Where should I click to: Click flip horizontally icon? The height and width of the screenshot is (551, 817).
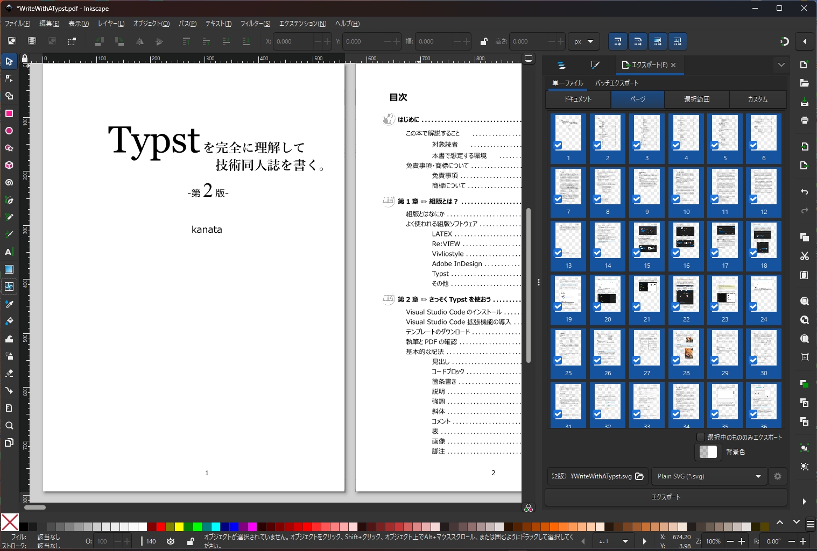click(139, 41)
